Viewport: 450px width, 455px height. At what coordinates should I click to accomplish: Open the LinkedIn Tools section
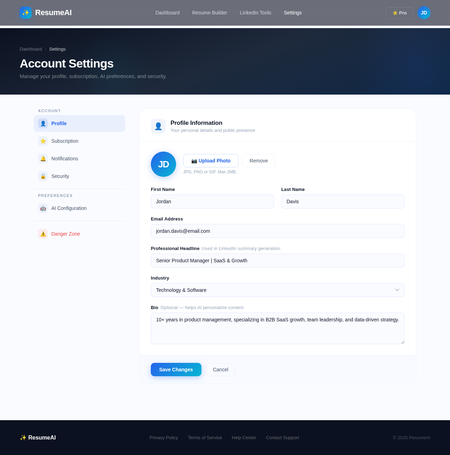[255, 12]
